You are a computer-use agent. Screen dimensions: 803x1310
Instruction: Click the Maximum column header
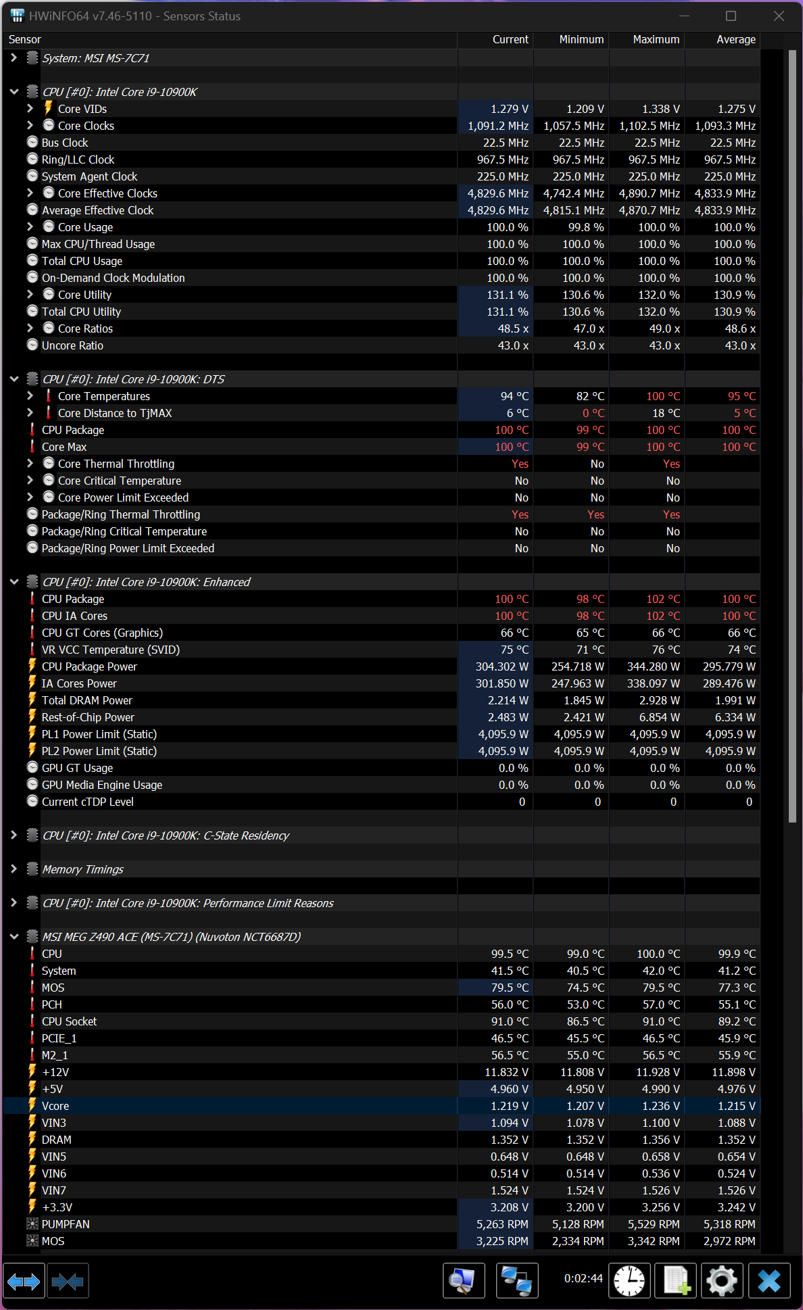(x=647, y=40)
